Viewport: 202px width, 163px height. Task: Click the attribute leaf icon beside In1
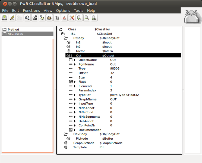coord(68,42)
